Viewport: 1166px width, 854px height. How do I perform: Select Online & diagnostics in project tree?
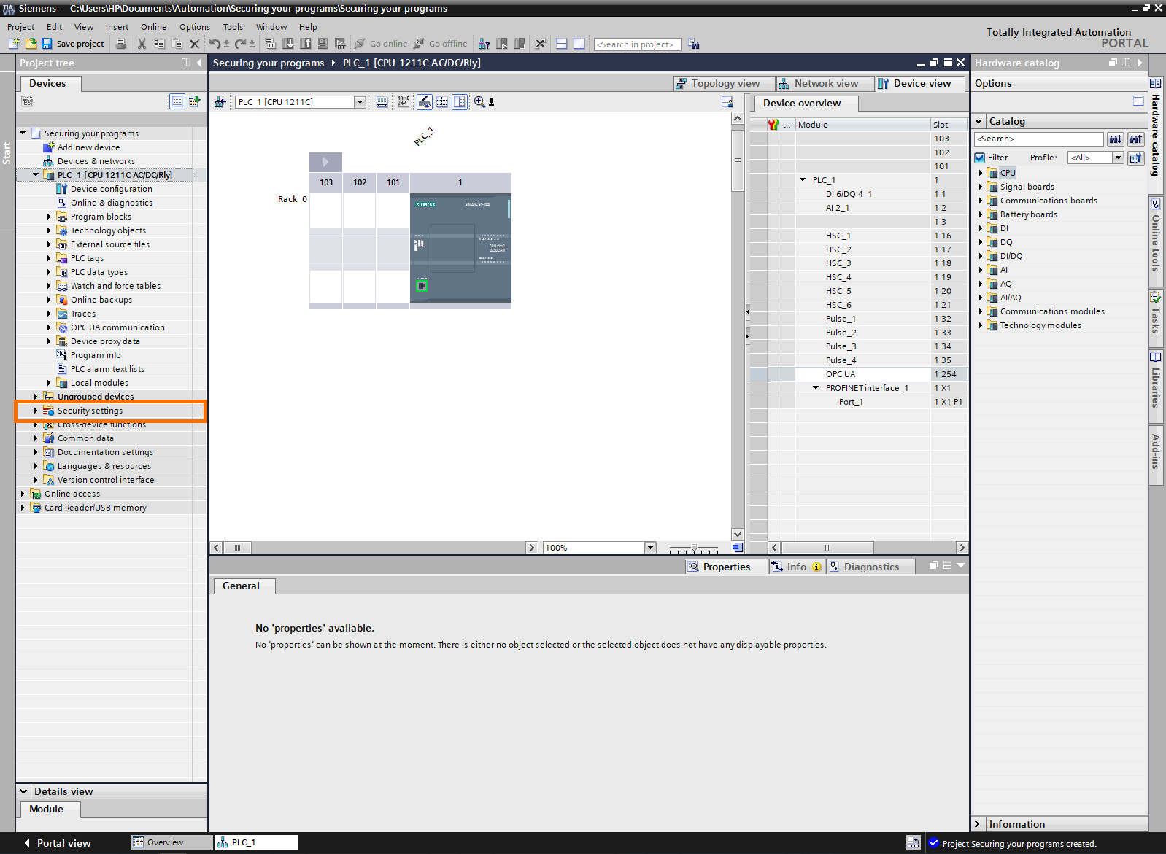111,203
